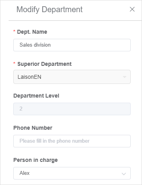This screenshot has height=185, width=142.
Task: Click the Alex selected value
Action: pyautogui.click(x=25, y=173)
